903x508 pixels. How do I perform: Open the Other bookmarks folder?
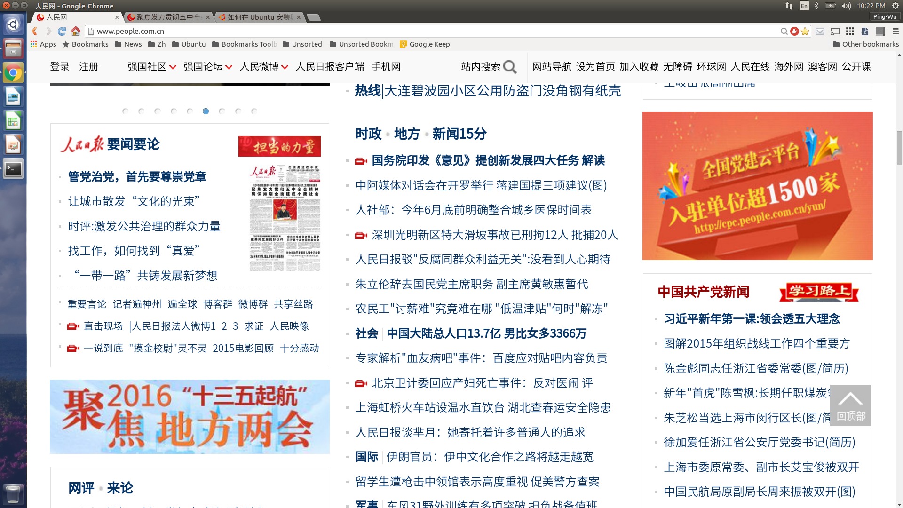(865, 44)
